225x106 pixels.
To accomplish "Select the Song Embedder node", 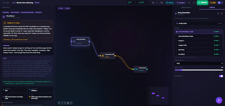I will click(80, 42).
